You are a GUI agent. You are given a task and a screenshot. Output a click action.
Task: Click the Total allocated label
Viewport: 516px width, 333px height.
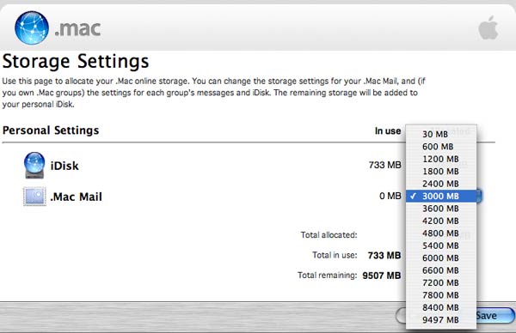point(329,235)
